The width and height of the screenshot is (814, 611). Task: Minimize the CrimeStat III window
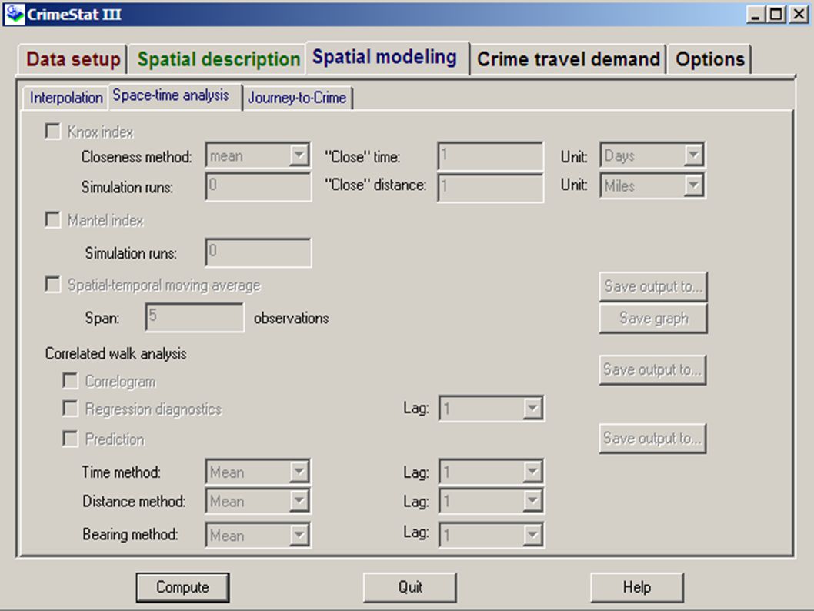click(x=756, y=15)
